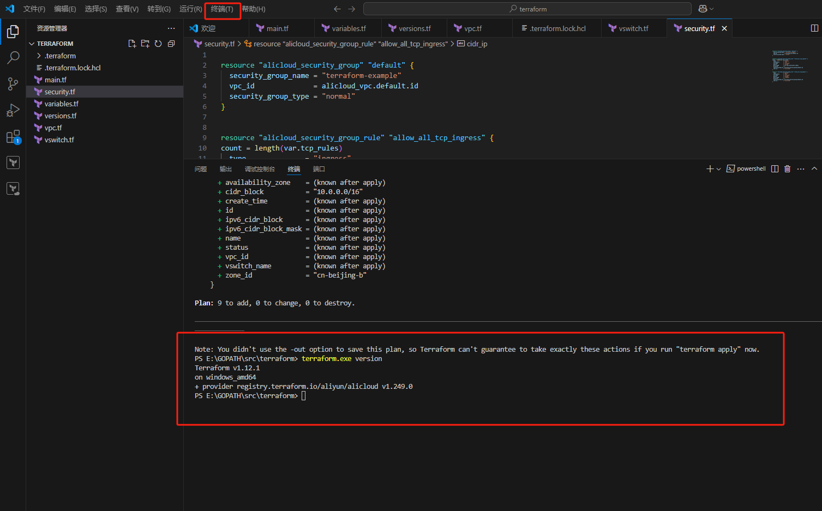This screenshot has height=511, width=822.
Task: Open Copilot dropdown arrow in title bar
Action: coord(711,9)
